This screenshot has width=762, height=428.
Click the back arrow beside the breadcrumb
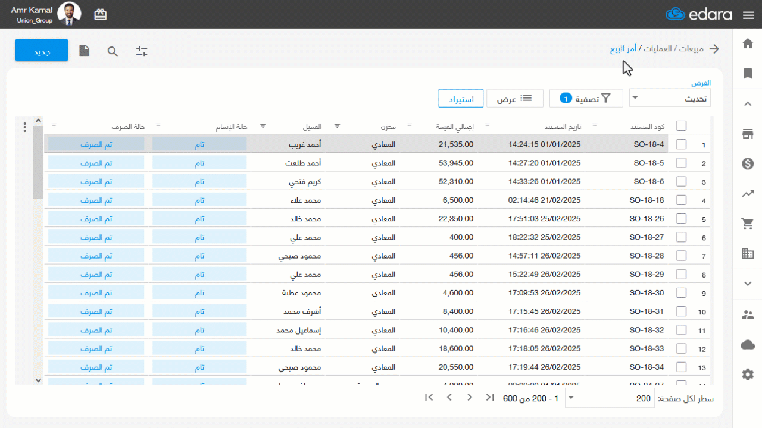(714, 49)
